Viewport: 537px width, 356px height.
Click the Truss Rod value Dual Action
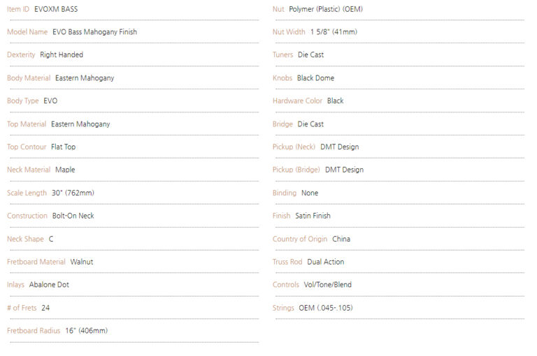(x=325, y=262)
